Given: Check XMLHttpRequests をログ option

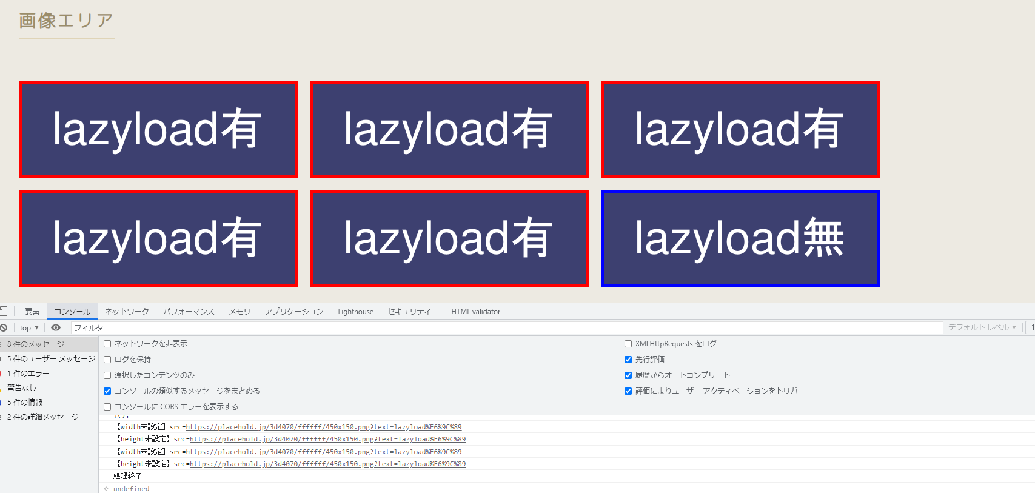Looking at the screenshot, I should [628, 344].
